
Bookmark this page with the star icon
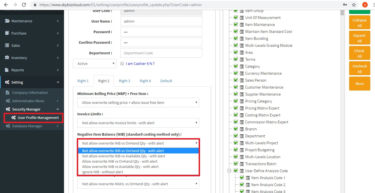[x=354, y=5]
